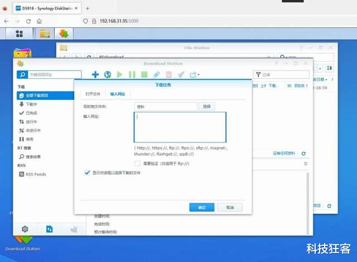The image size is (357, 262).
Task: Go back in the browser
Action: click(x=6, y=21)
